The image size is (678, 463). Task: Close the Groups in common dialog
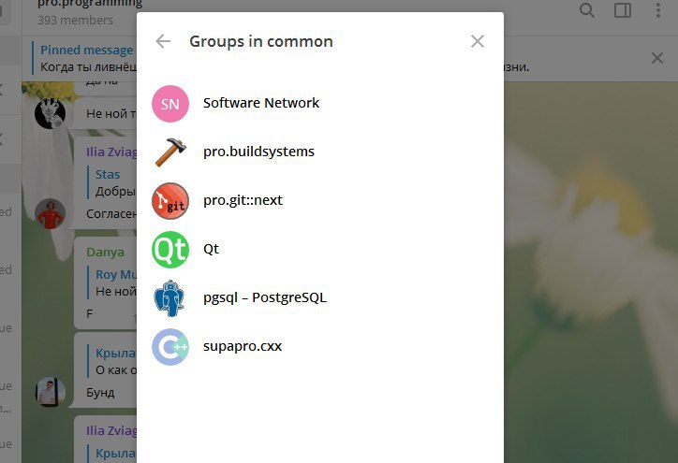pyautogui.click(x=478, y=41)
